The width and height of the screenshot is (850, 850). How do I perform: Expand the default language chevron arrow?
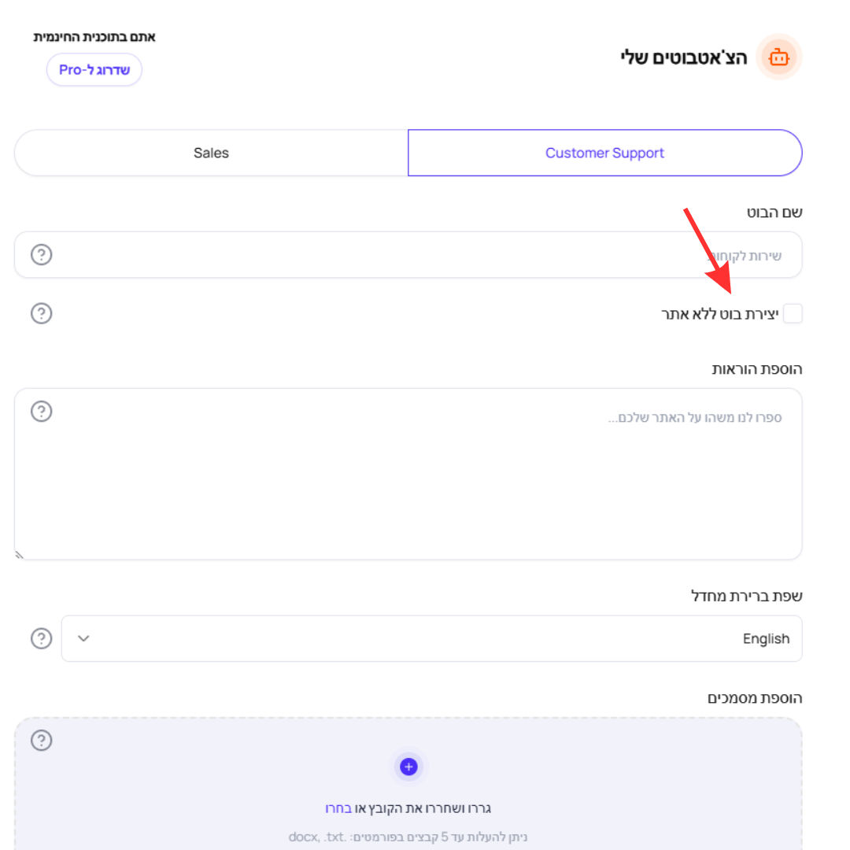click(83, 638)
